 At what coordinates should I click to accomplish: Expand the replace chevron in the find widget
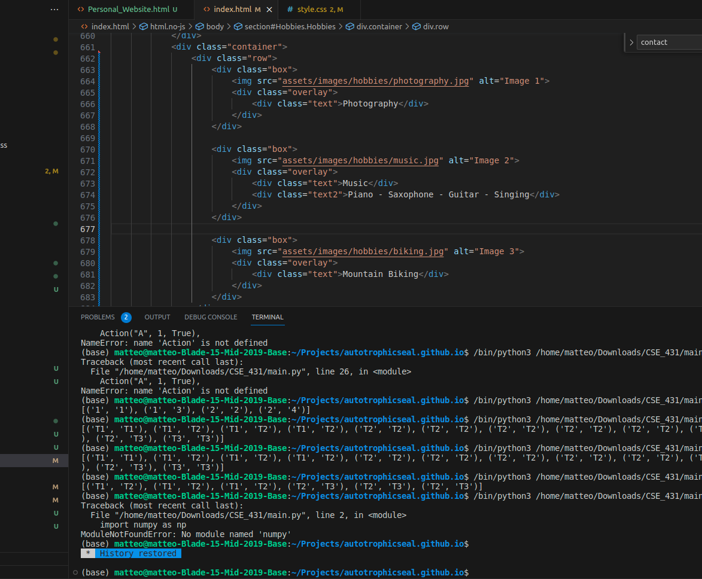[631, 42]
